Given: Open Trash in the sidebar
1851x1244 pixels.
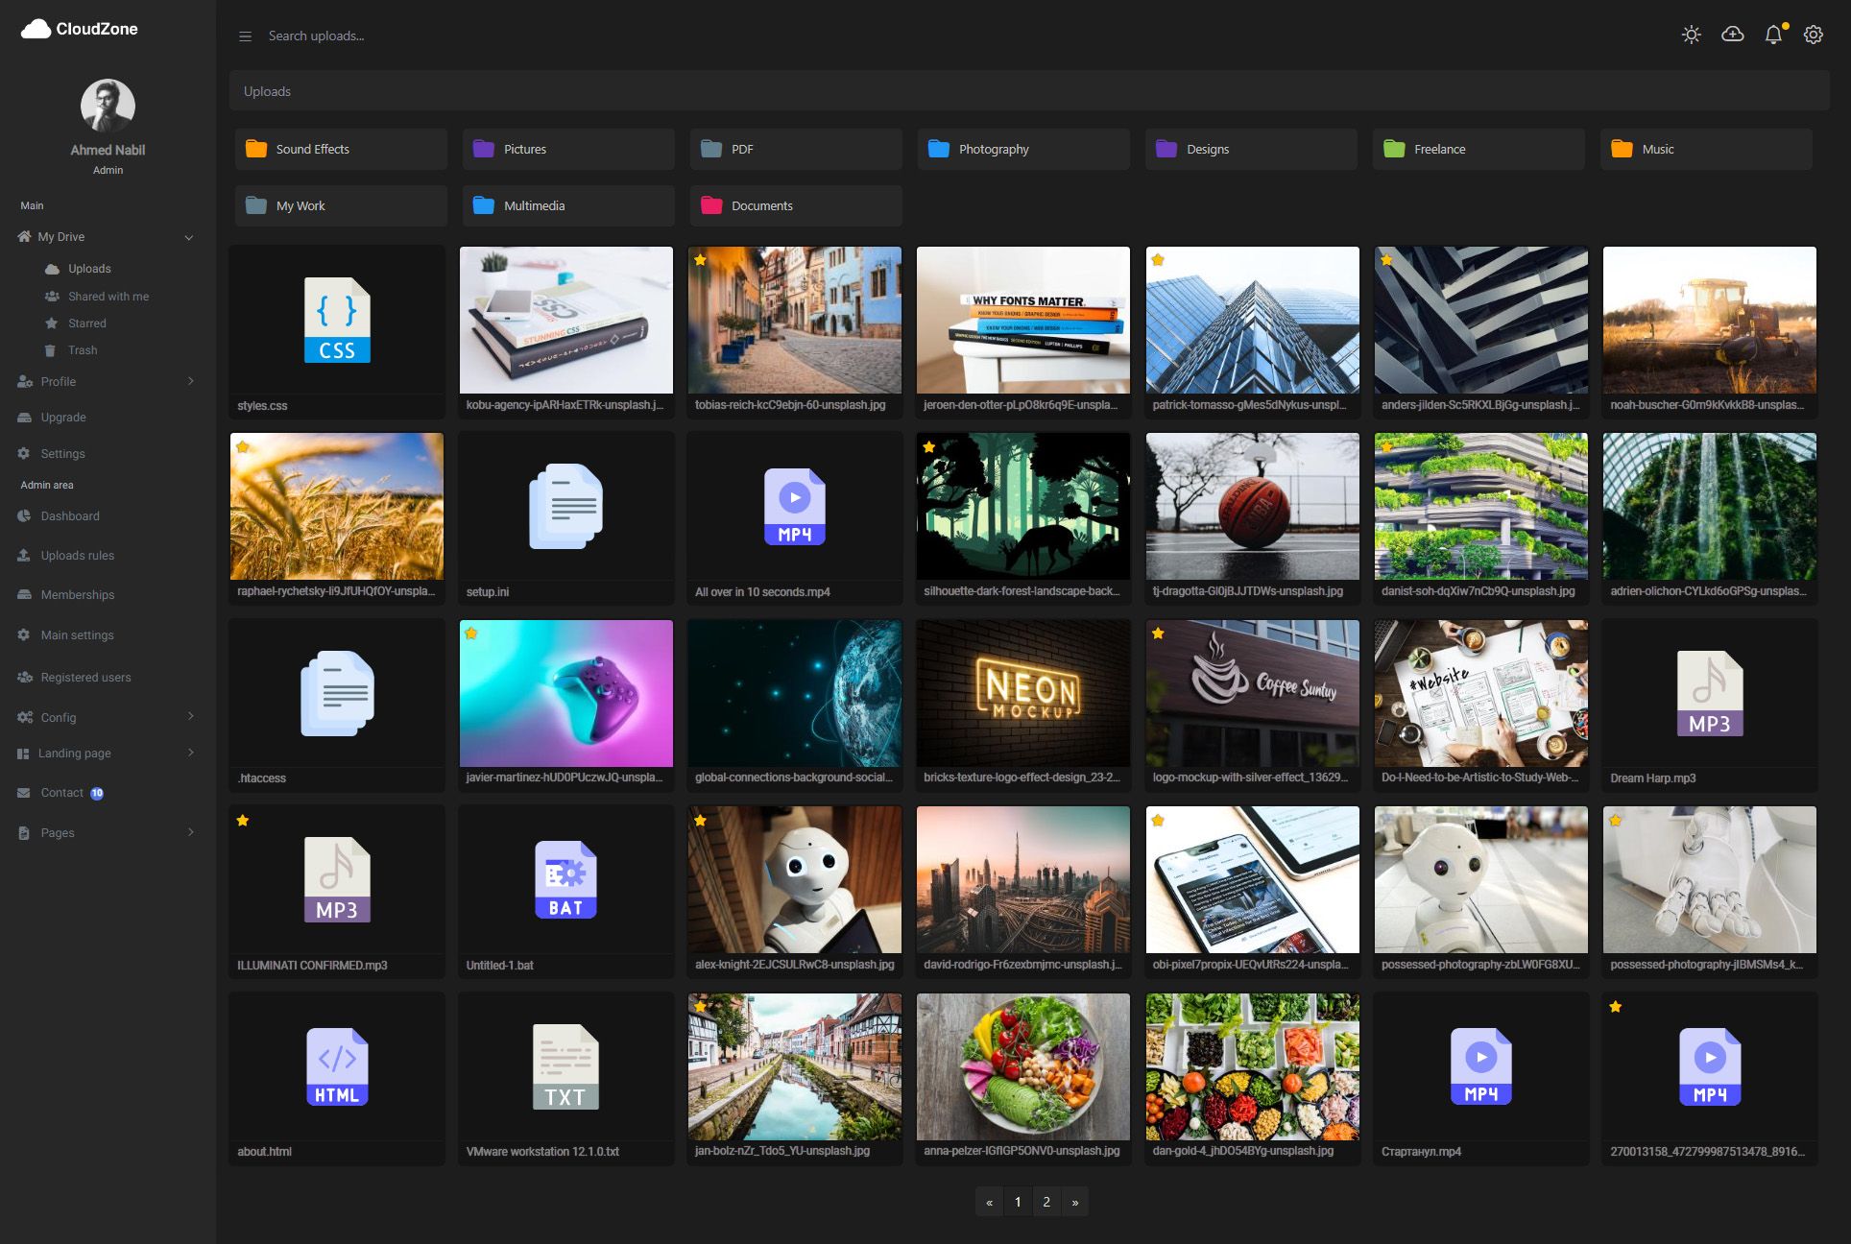Looking at the screenshot, I should [x=83, y=350].
